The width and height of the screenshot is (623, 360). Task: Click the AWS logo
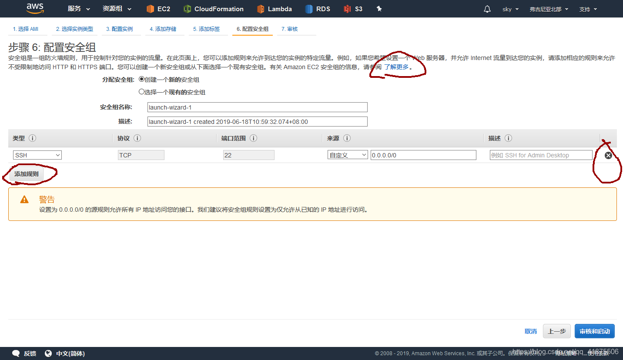coord(35,8)
